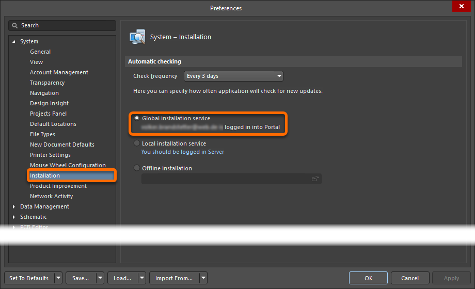Screen dimensions: 475x289
Task: Click the Save... button
Action: 81,278
